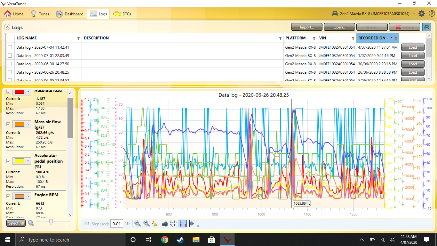Open Microsoft Store from the taskbar

click(x=211, y=240)
